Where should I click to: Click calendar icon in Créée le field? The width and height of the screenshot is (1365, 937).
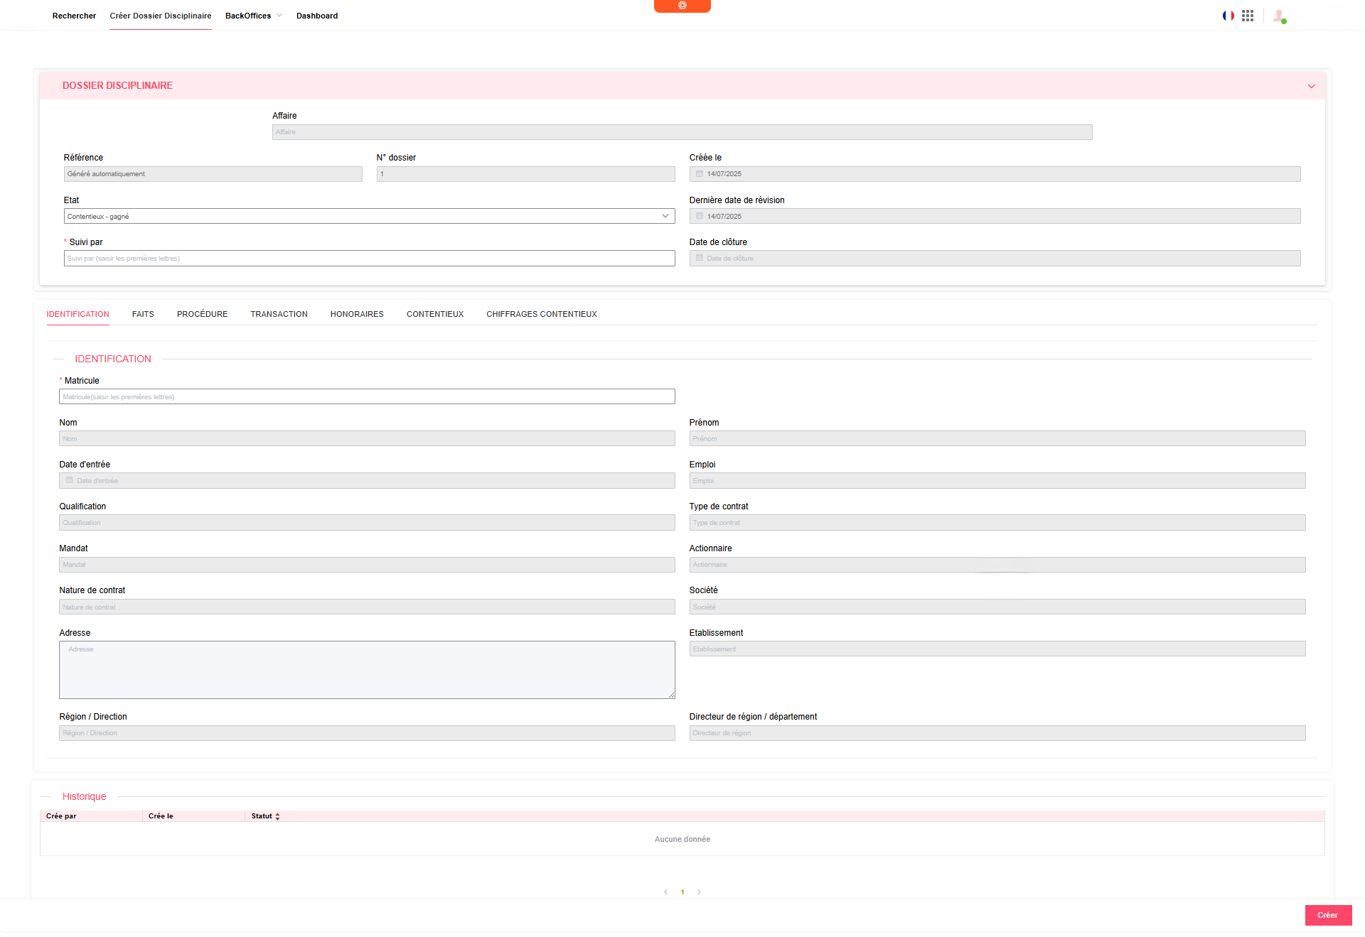click(700, 174)
